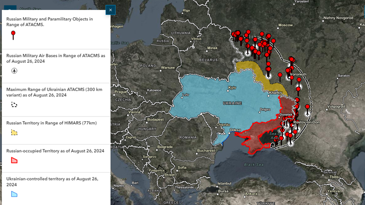365x205 pixels.
Task: Click the partially hidden button above the legend
Action: (9, 8)
